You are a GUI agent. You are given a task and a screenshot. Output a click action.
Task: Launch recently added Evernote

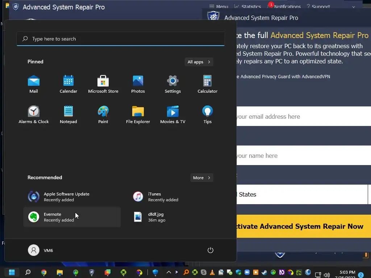click(x=72, y=217)
